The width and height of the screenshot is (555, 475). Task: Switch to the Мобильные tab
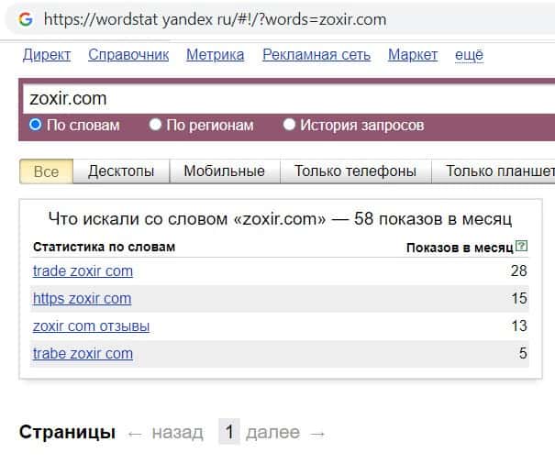(x=225, y=171)
